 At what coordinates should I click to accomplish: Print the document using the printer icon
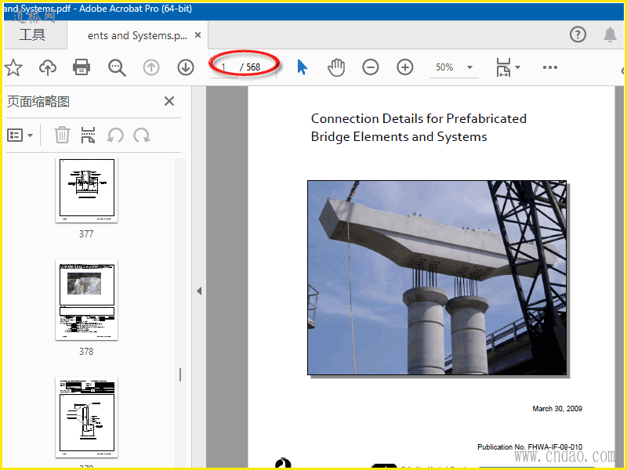point(82,67)
